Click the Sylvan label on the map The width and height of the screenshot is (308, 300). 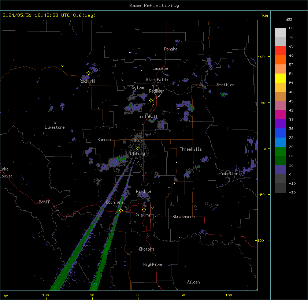pos(138,87)
